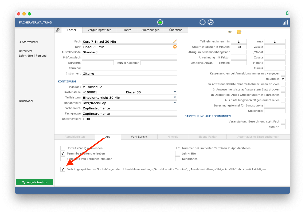This screenshot has height=214, width=305.
Task: Select the App sub-tab
Action: (108, 137)
